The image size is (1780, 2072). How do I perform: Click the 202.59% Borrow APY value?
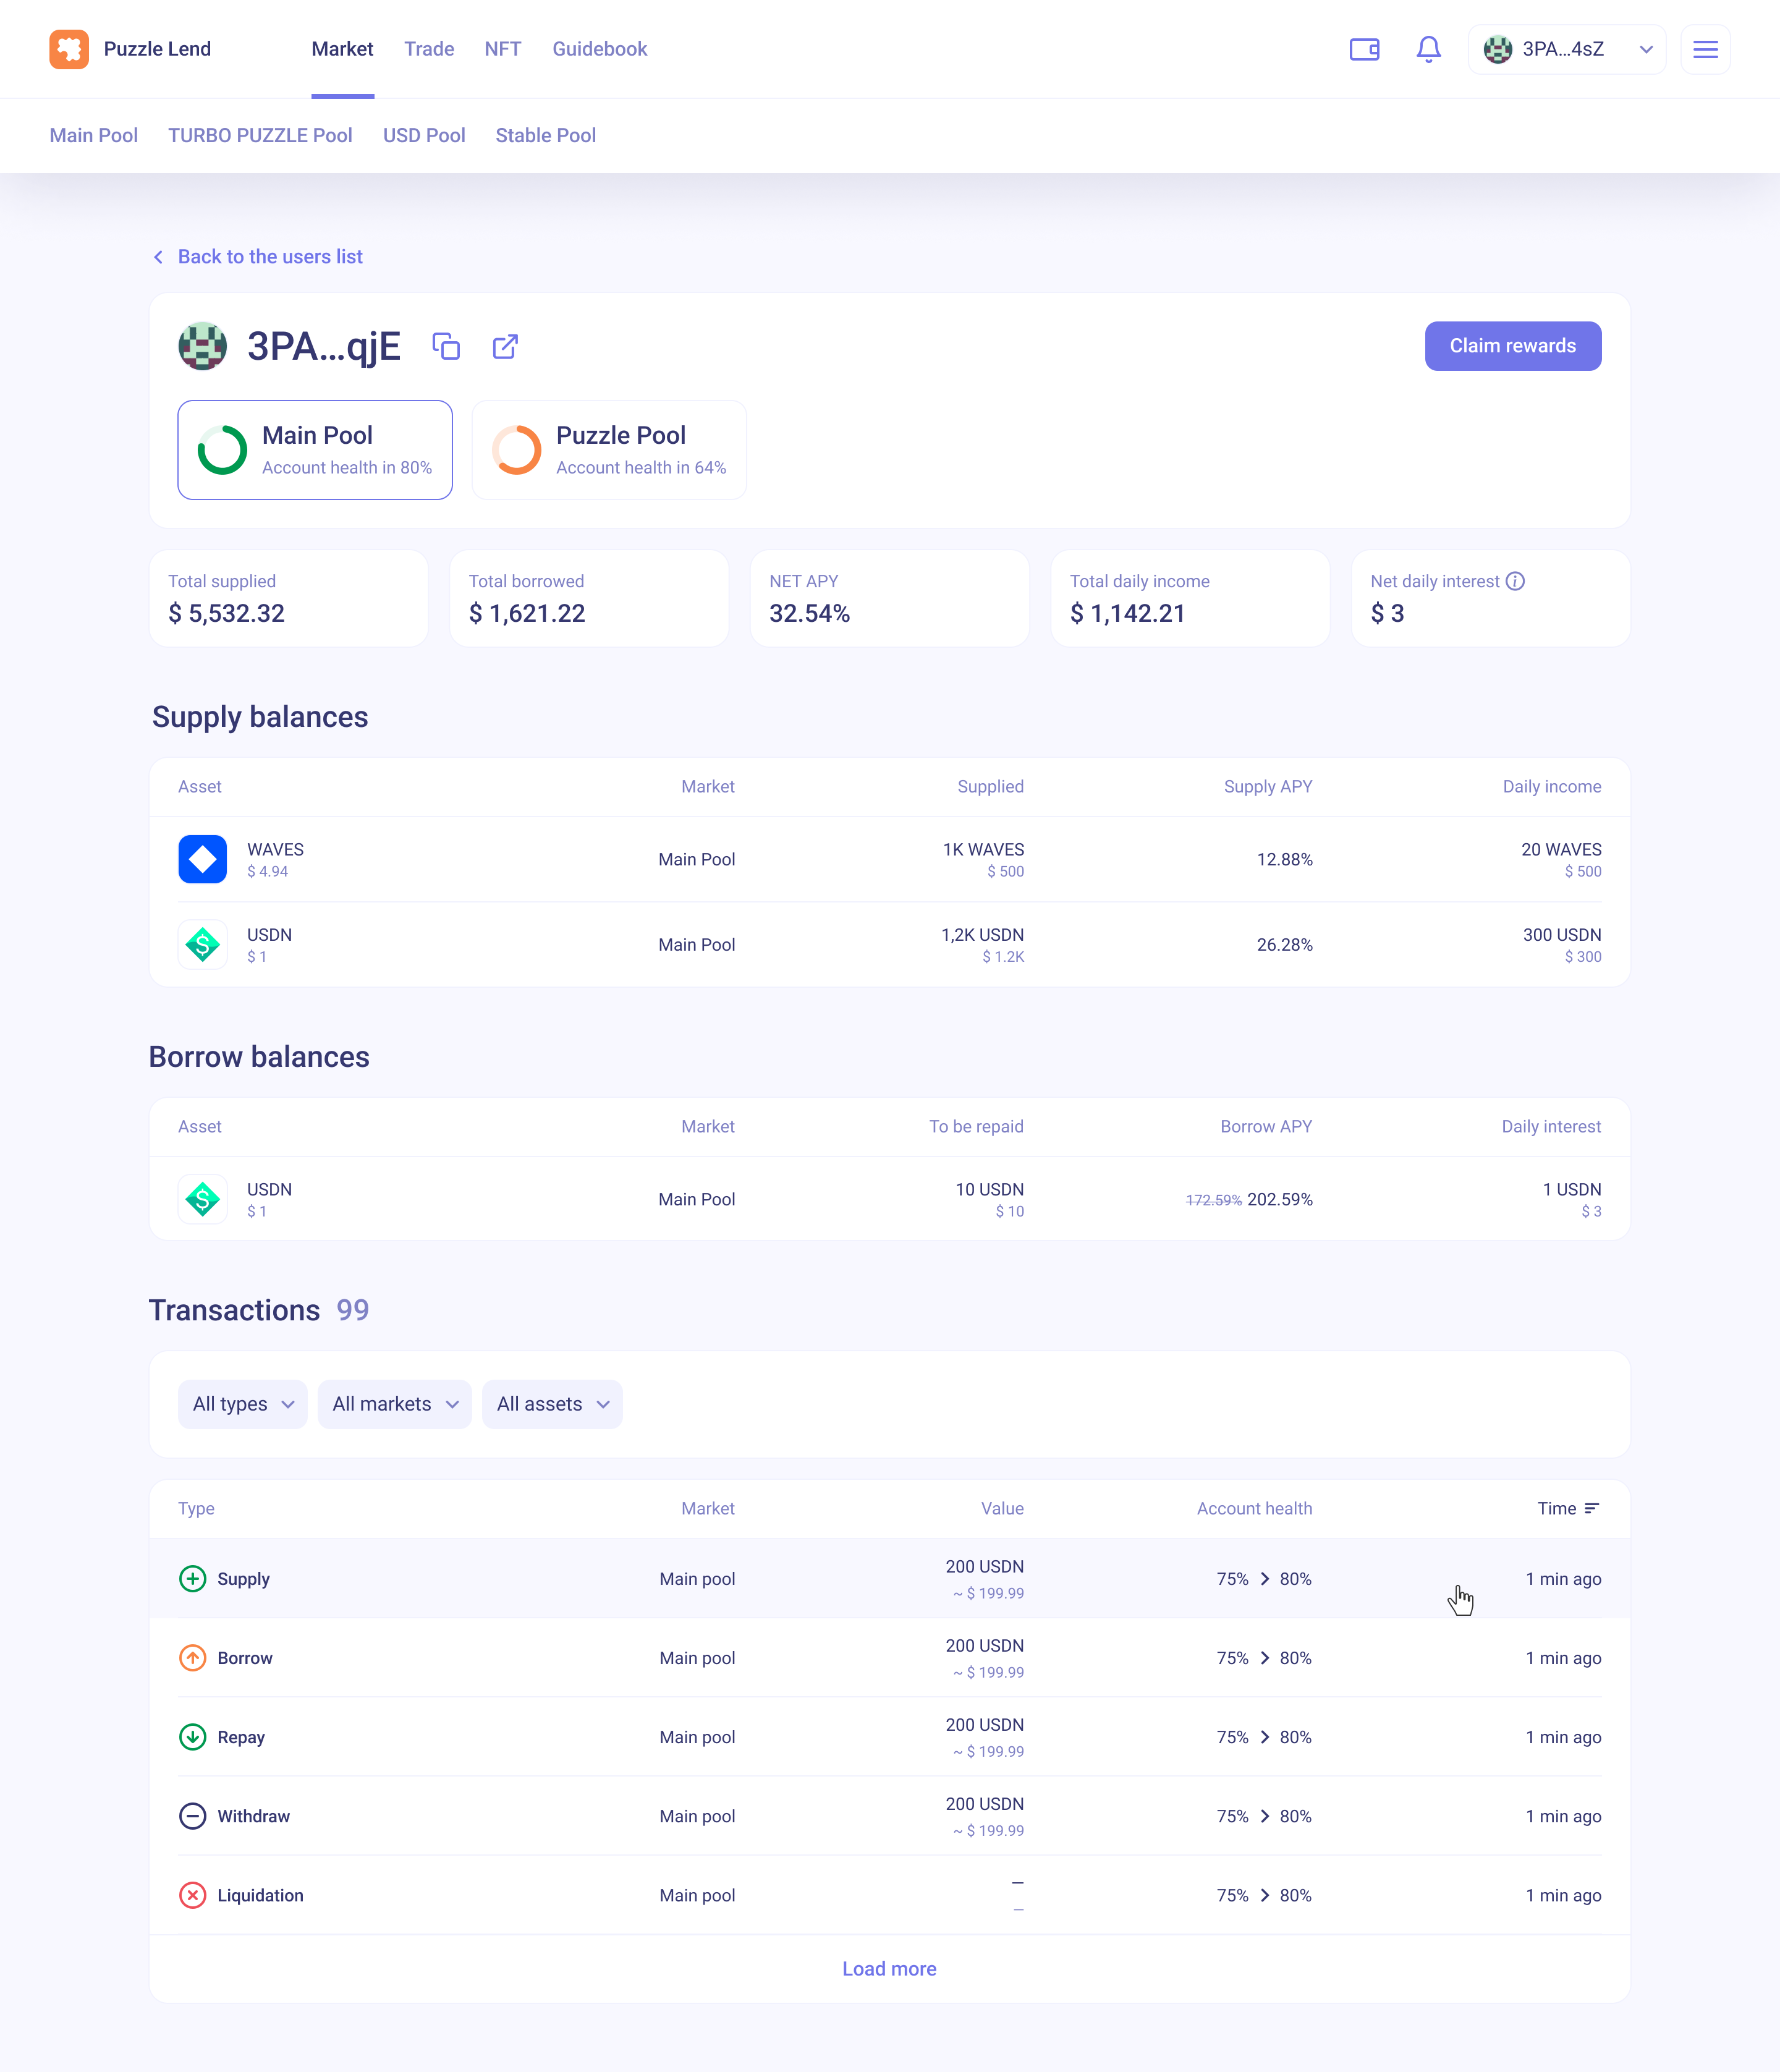[1280, 1199]
